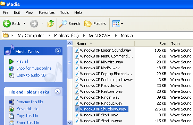This screenshot has height=125, width=193.
Task: Expand the arrow before WINDOWS
Action: coord(84,35)
